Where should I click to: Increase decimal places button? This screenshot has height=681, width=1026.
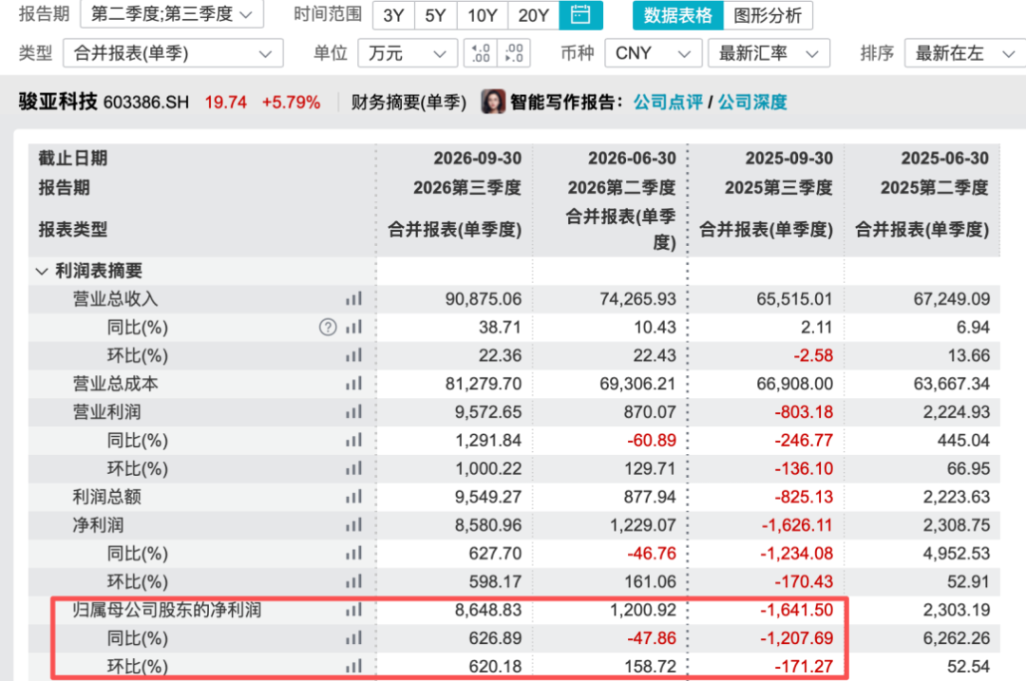tap(481, 53)
